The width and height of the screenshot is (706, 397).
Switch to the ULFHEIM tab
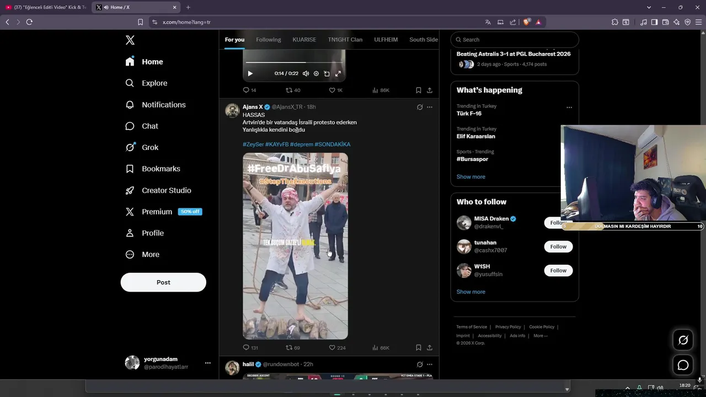(386, 40)
